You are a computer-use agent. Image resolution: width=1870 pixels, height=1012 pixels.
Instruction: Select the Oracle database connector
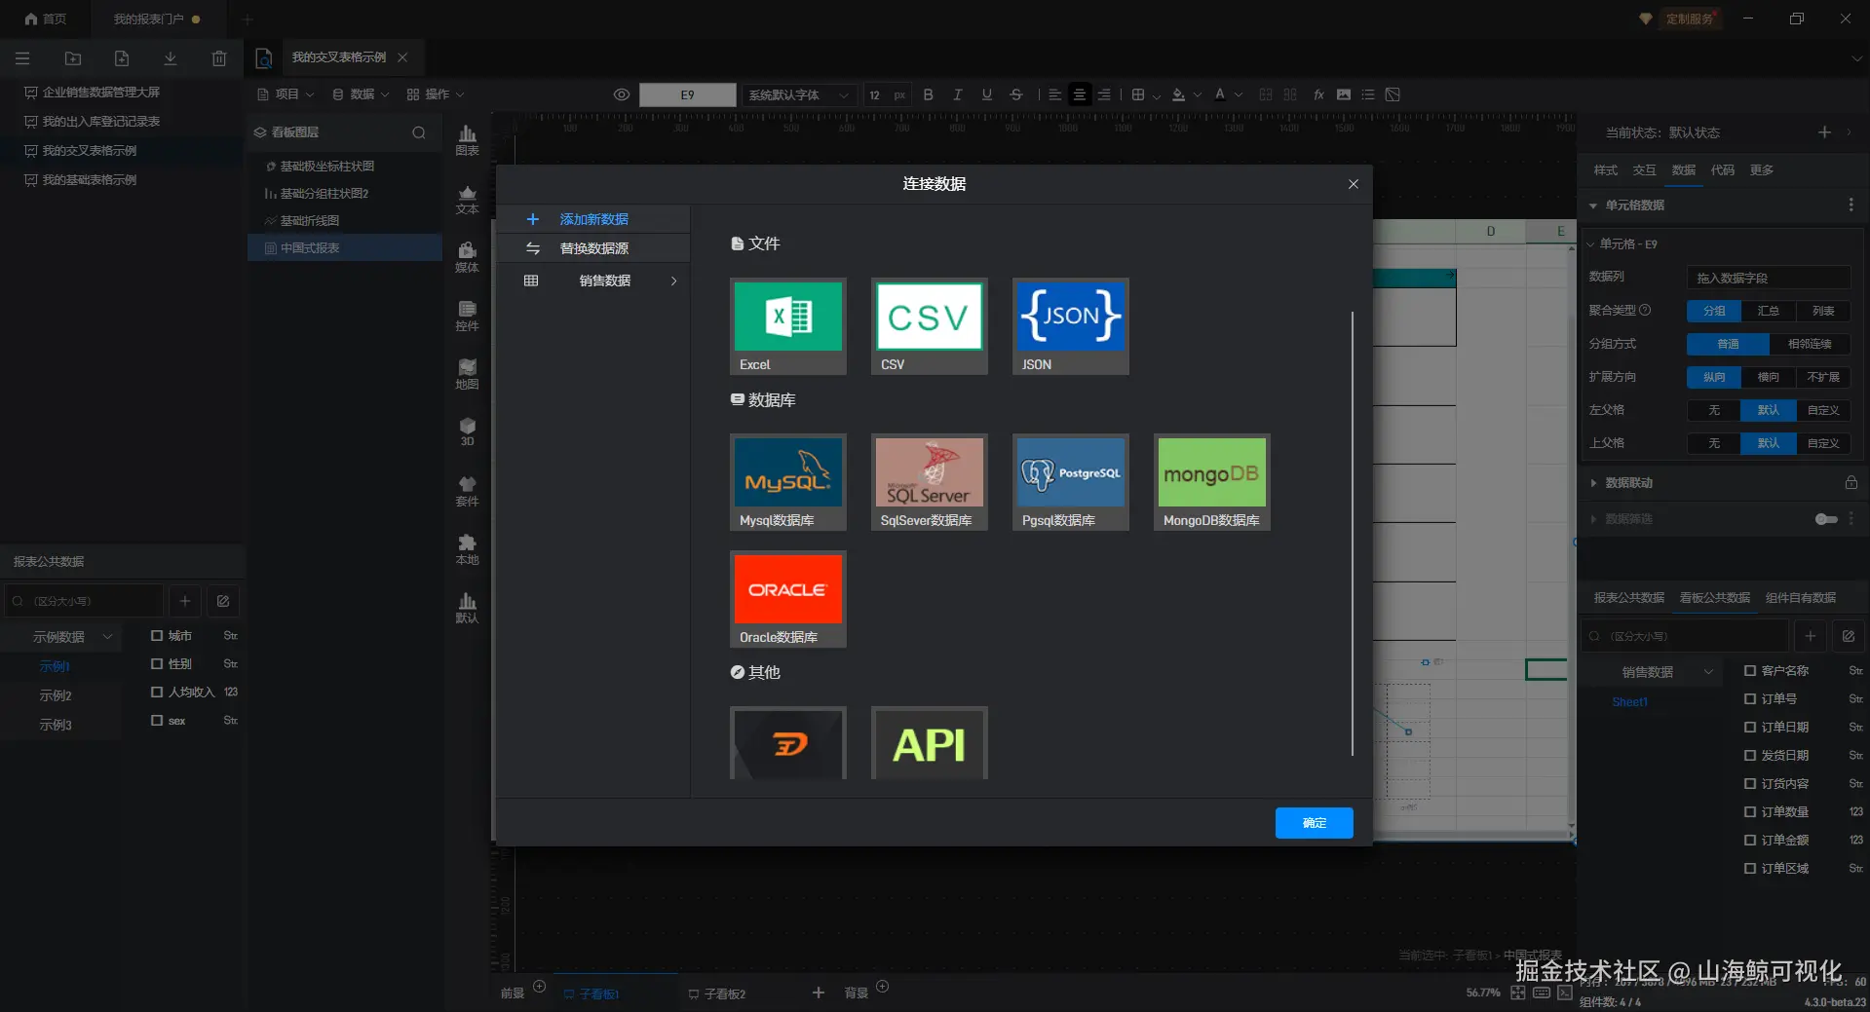(x=787, y=599)
